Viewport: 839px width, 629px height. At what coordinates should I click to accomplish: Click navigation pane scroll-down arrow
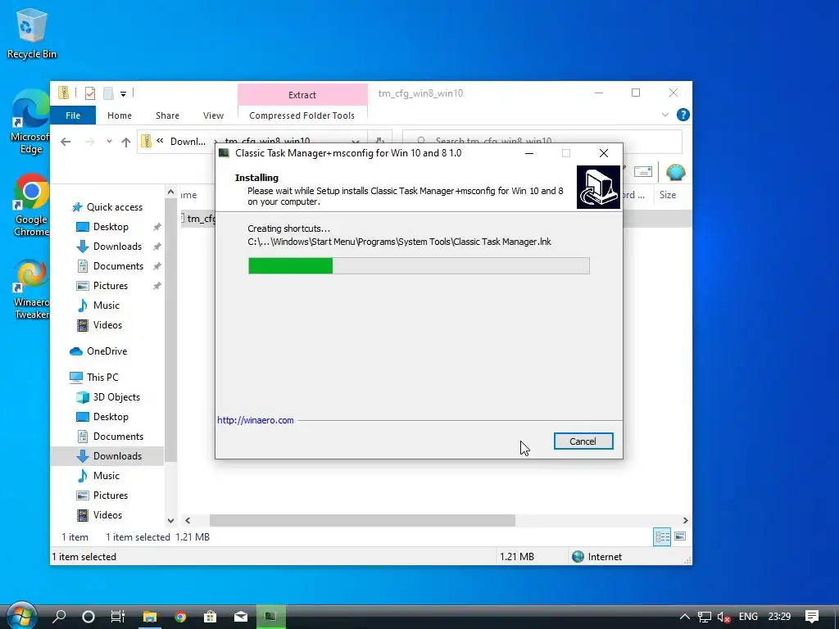tap(170, 520)
